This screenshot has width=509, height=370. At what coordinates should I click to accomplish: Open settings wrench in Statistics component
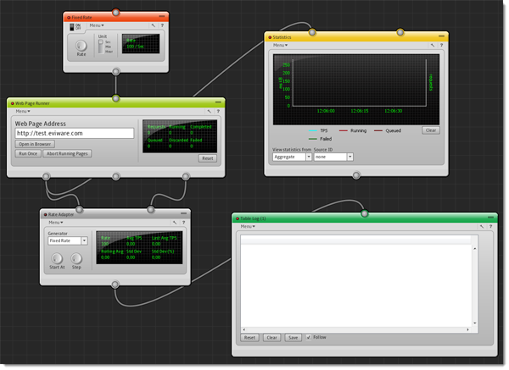pos(433,46)
